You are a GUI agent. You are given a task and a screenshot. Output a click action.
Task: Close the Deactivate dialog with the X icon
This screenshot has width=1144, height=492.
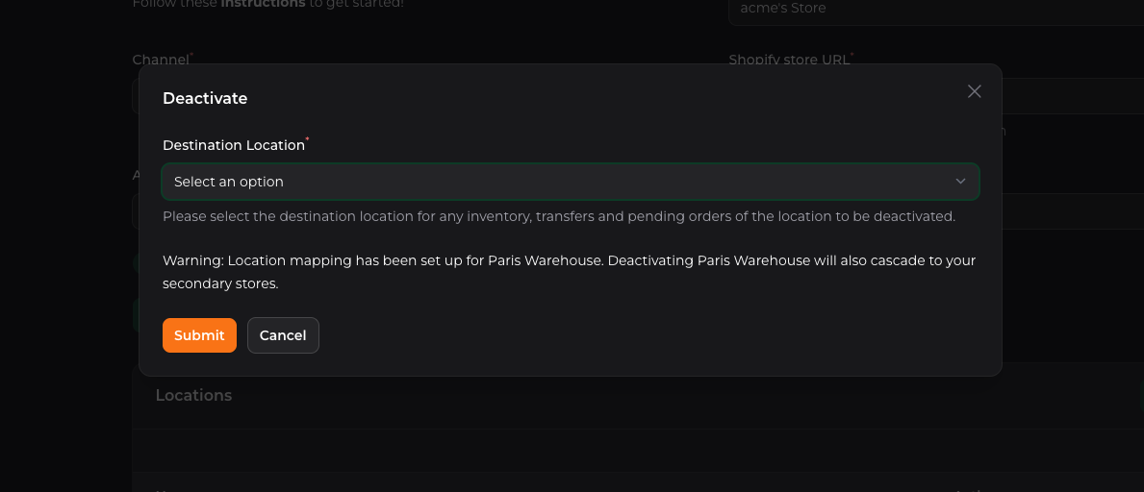[x=974, y=91]
